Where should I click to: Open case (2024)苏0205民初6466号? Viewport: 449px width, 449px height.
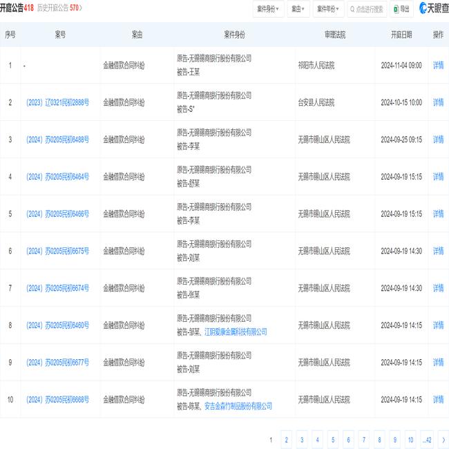coord(57,214)
